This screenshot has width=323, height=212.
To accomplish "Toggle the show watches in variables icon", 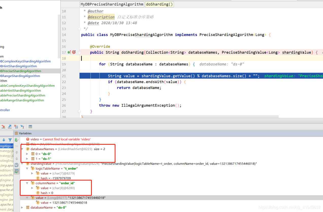I will pyautogui.click(x=16, y=171).
